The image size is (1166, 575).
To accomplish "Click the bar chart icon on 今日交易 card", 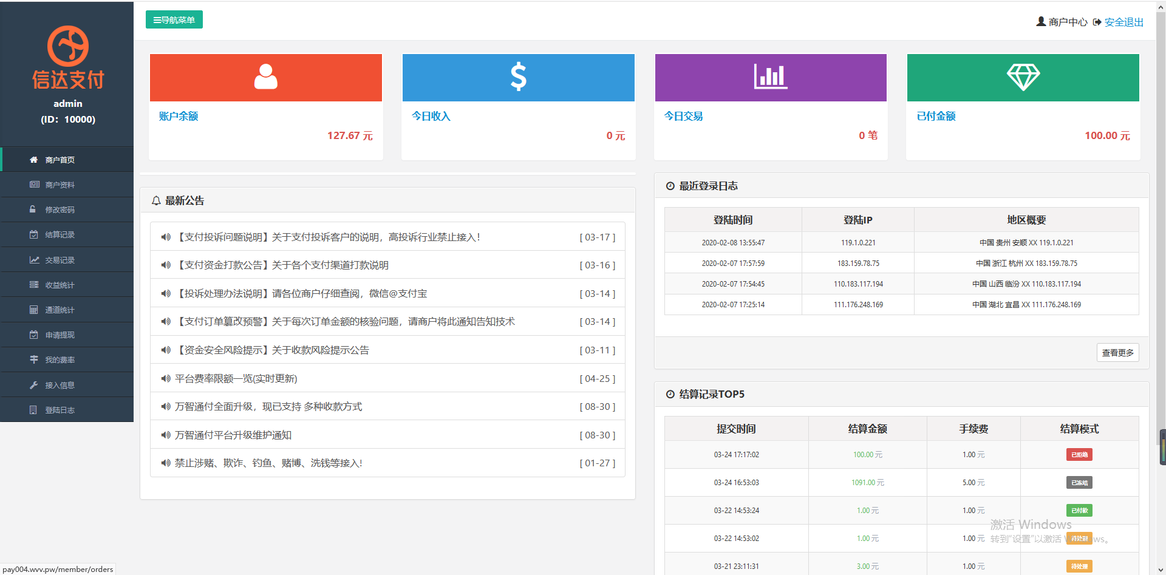I will (771, 77).
